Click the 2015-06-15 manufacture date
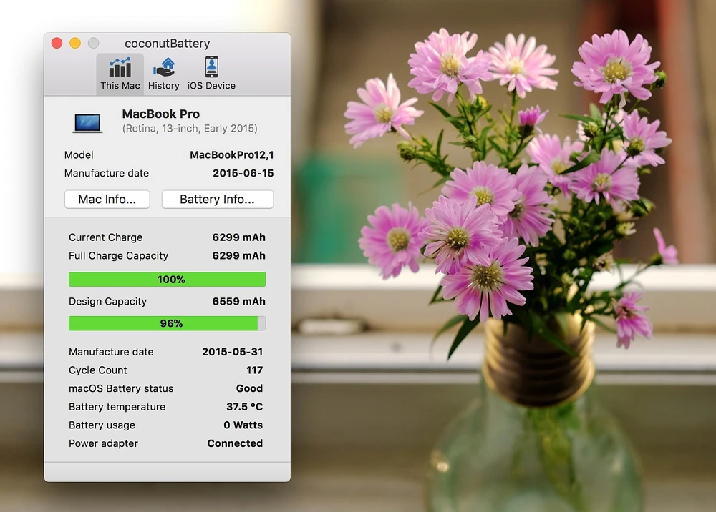 pos(243,173)
